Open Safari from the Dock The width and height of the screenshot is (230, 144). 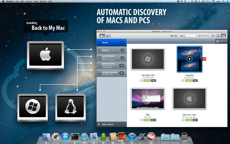point(84,137)
